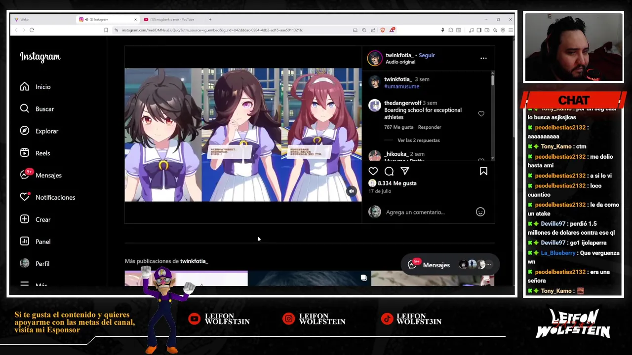The height and width of the screenshot is (355, 632).
Task: Unmute the reel audio speaker icon
Action: (352, 191)
